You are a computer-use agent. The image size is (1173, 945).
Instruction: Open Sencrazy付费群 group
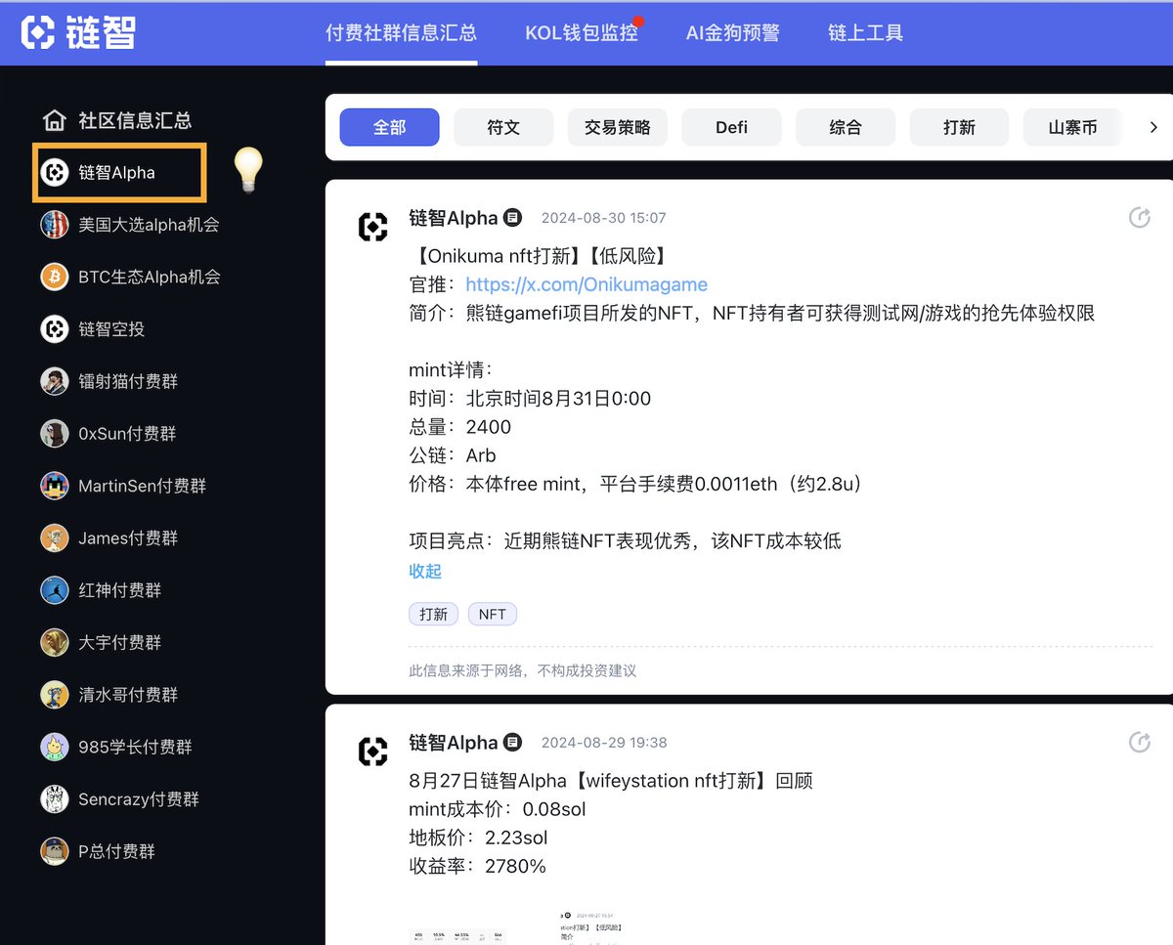[x=139, y=799]
